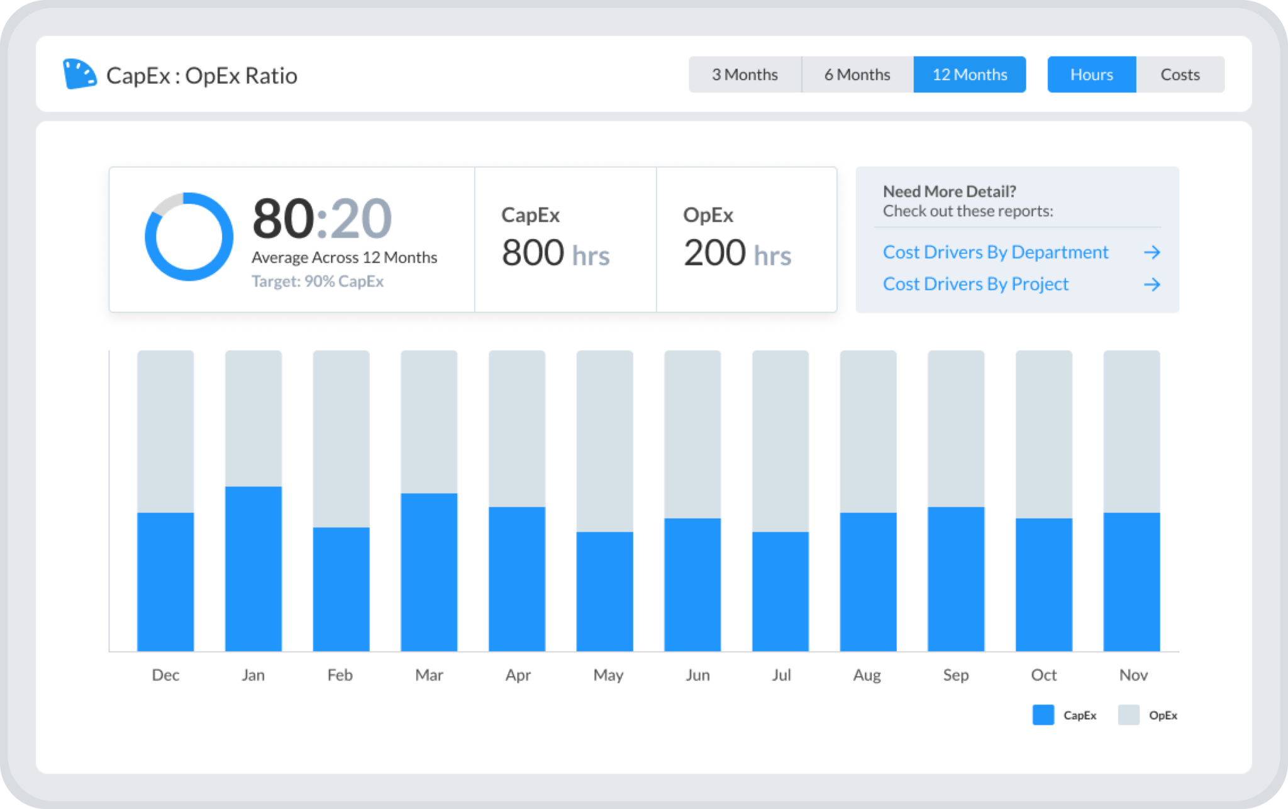Click the Target: 90% CapEx text
Screen dimensions: 1288x809
tap(318, 281)
